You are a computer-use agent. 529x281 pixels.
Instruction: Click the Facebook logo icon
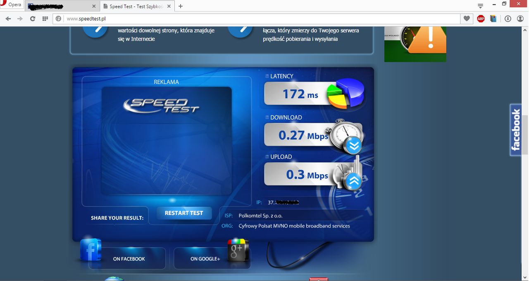(91, 250)
